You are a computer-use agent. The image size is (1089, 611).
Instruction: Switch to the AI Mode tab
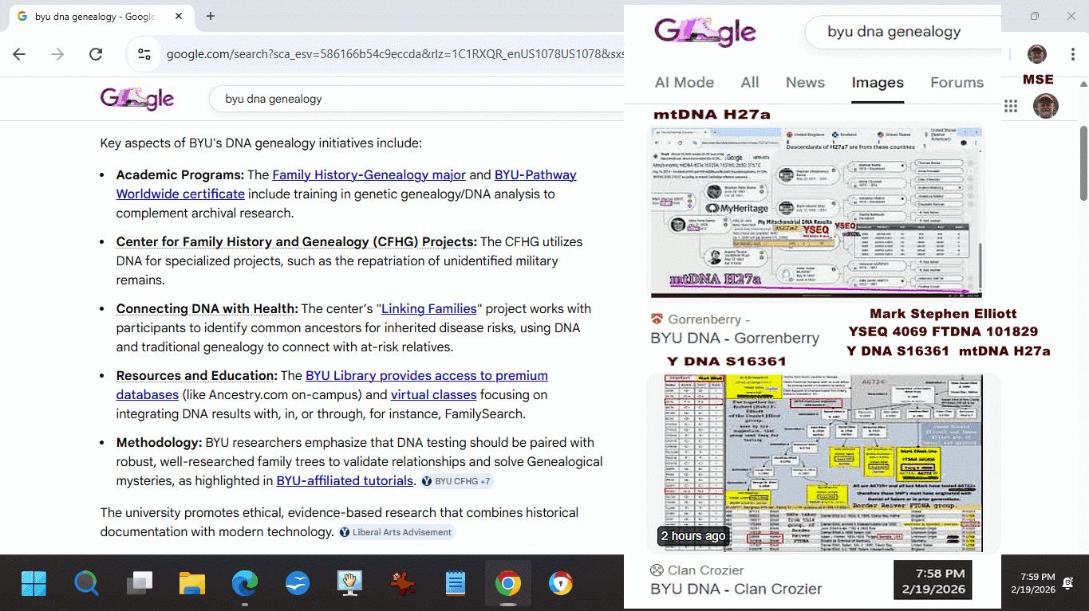click(x=684, y=82)
